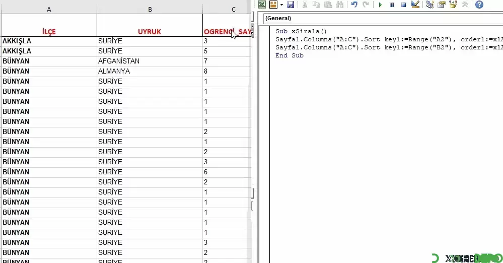Click the OGRENCI SAYI header cell
Screen dimensions: 503x263
227,25
